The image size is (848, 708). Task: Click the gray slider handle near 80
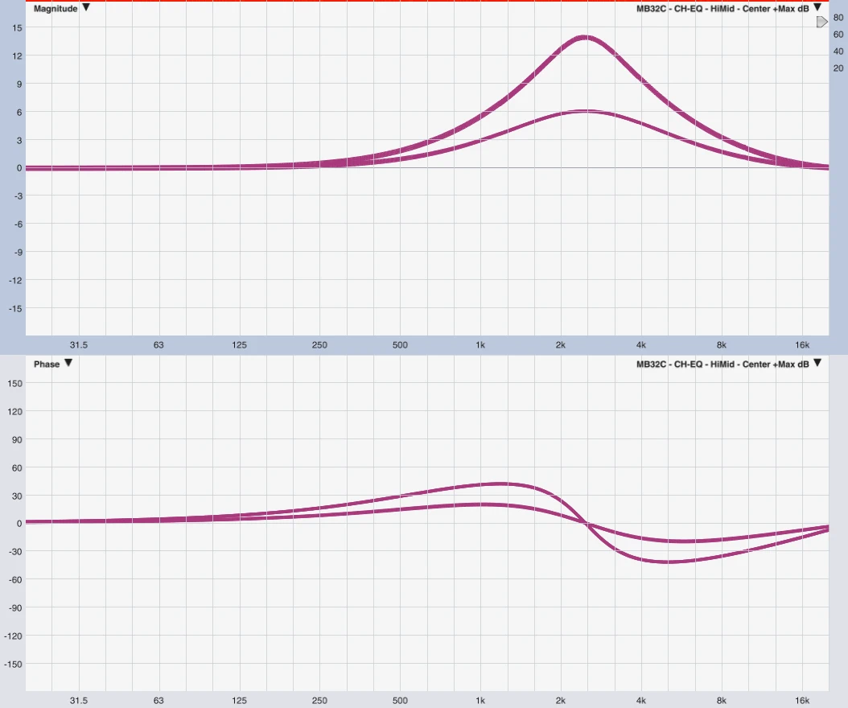pos(821,23)
